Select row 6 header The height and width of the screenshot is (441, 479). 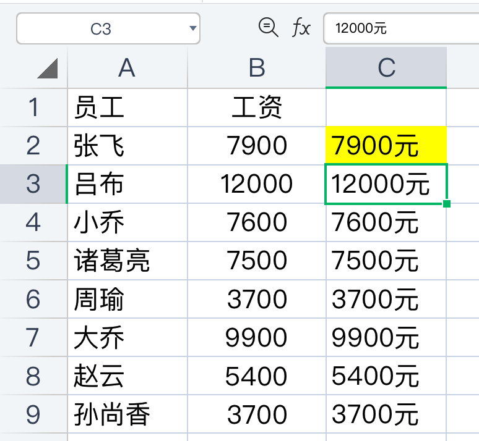pos(33,299)
